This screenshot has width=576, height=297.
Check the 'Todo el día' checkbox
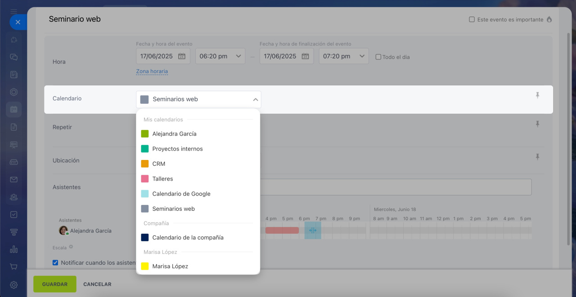pyautogui.click(x=378, y=57)
